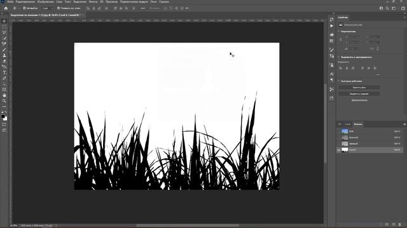Select the Lasso tool
Screen dimensions: 407x228
tap(4, 32)
